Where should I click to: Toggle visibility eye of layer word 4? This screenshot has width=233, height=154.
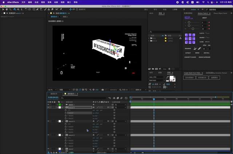point(48,107)
